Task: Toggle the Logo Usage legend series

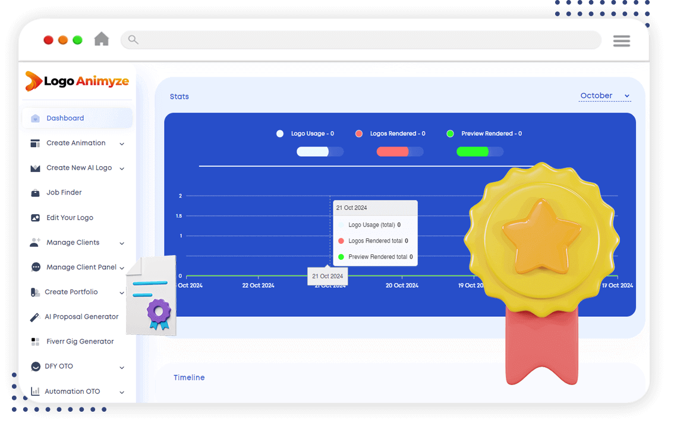Action: pos(307,133)
